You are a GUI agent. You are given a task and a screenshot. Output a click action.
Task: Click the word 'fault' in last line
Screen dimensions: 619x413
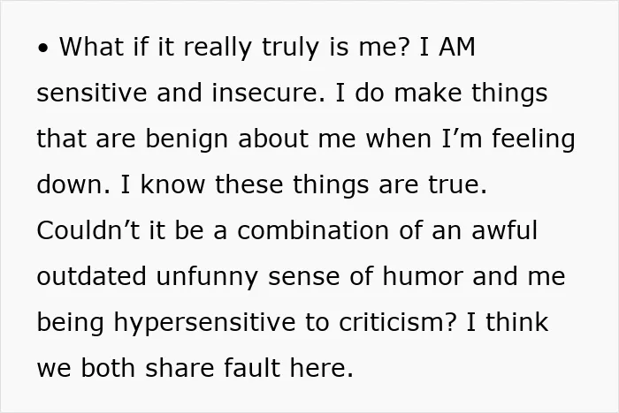tap(252, 368)
